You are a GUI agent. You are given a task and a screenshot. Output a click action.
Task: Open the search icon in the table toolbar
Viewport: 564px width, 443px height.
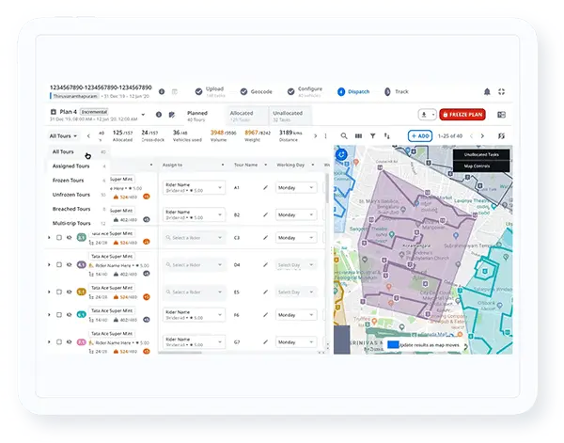tap(344, 136)
